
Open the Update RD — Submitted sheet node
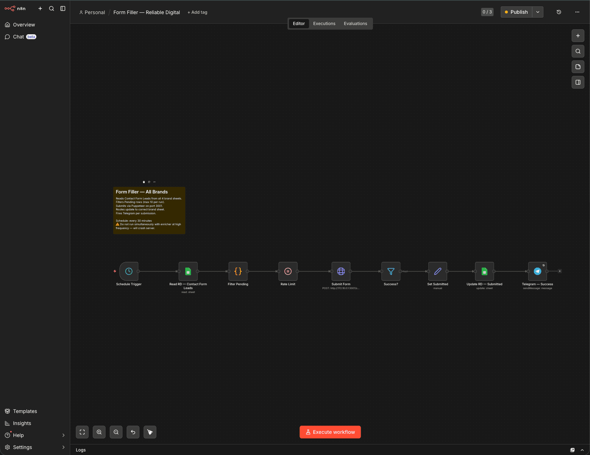(x=484, y=271)
